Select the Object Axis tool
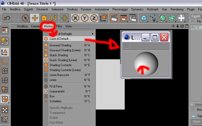 (5, 61)
